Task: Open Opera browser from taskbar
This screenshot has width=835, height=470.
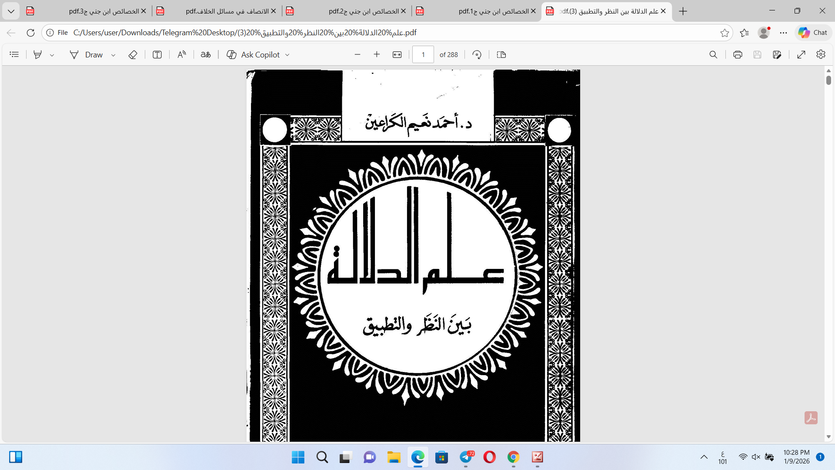Action: point(490,457)
